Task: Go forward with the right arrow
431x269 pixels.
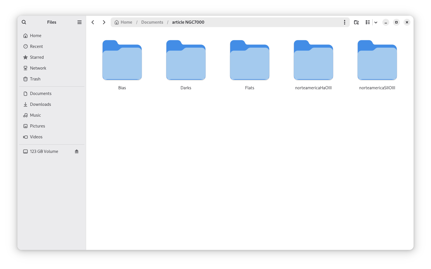Action: pos(104,22)
